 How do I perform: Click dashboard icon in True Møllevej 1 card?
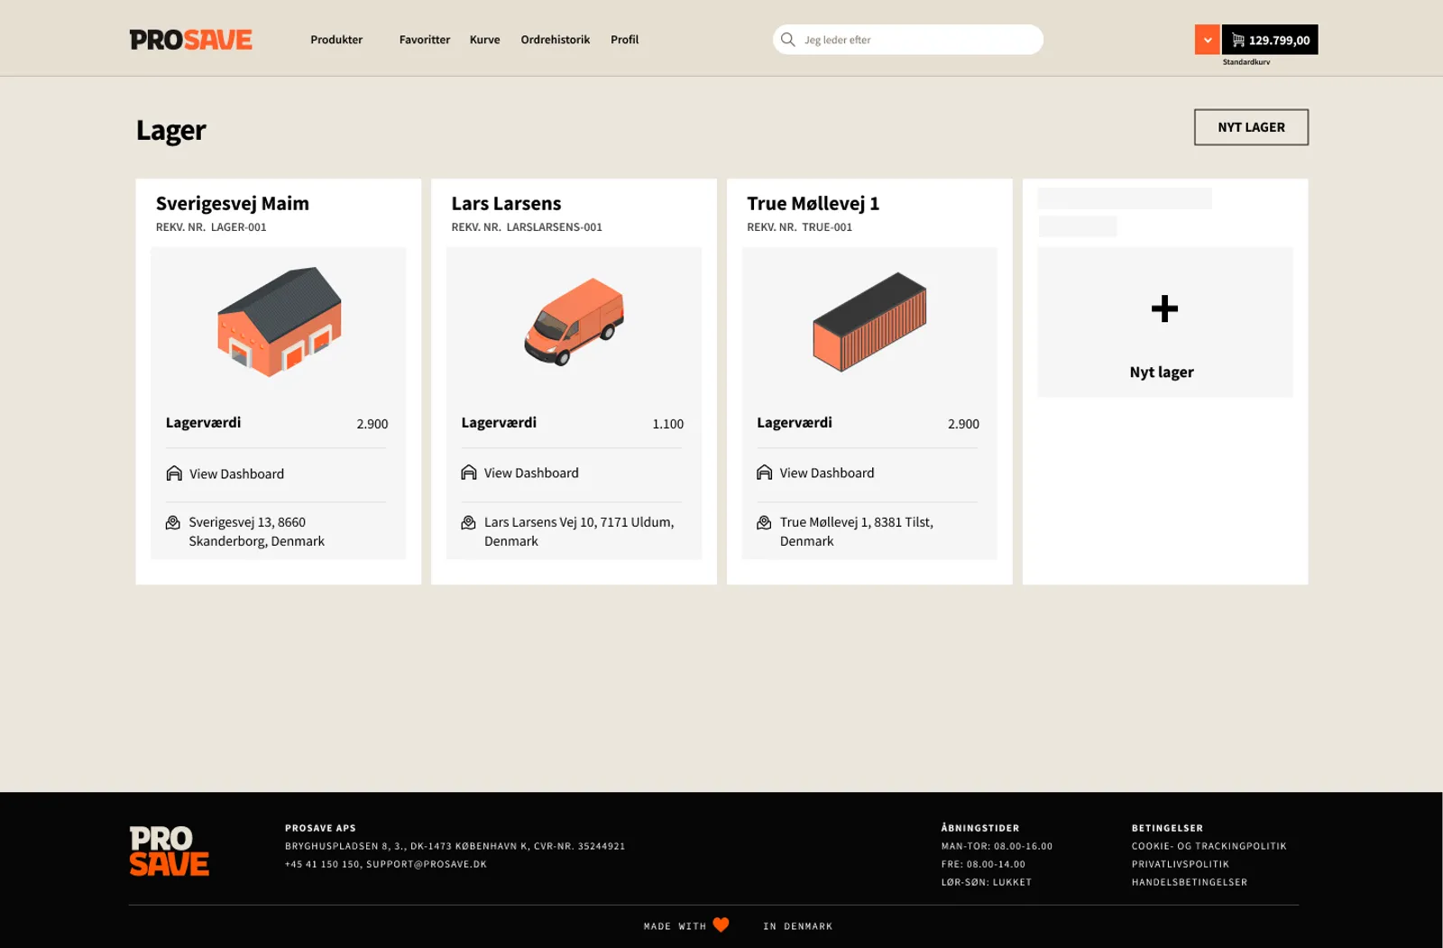[x=764, y=473]
